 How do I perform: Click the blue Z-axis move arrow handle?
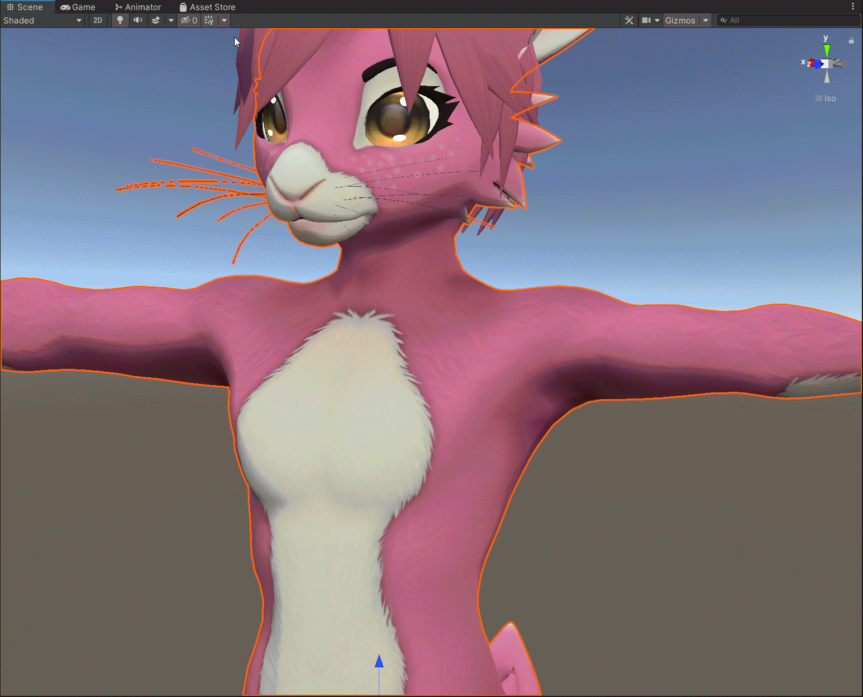point(379,662)
